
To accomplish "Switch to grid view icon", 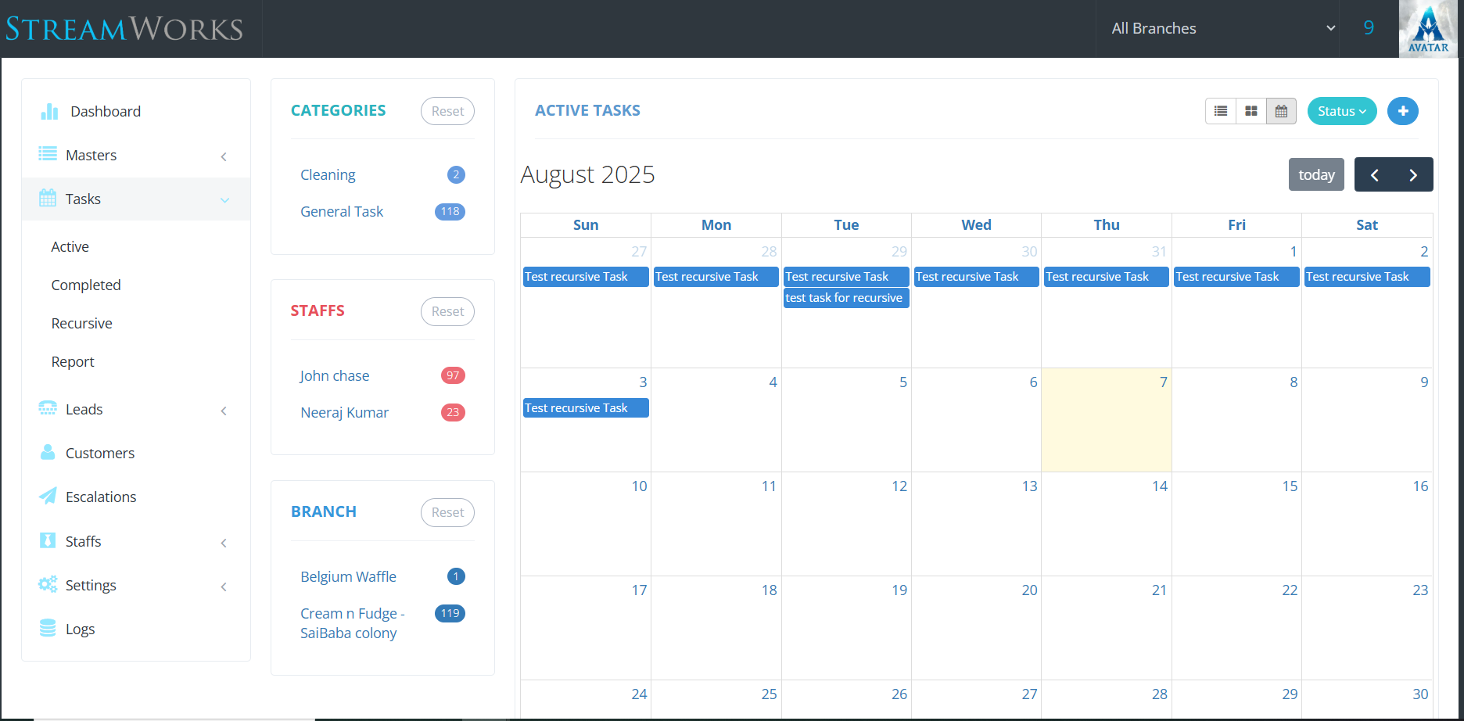I will (1250, 111).
